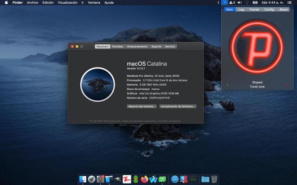Image resolution: width=297 pixels, height=185 pixels.
Task: Open the Ventana menu
Action: click(x=94, y=2)
